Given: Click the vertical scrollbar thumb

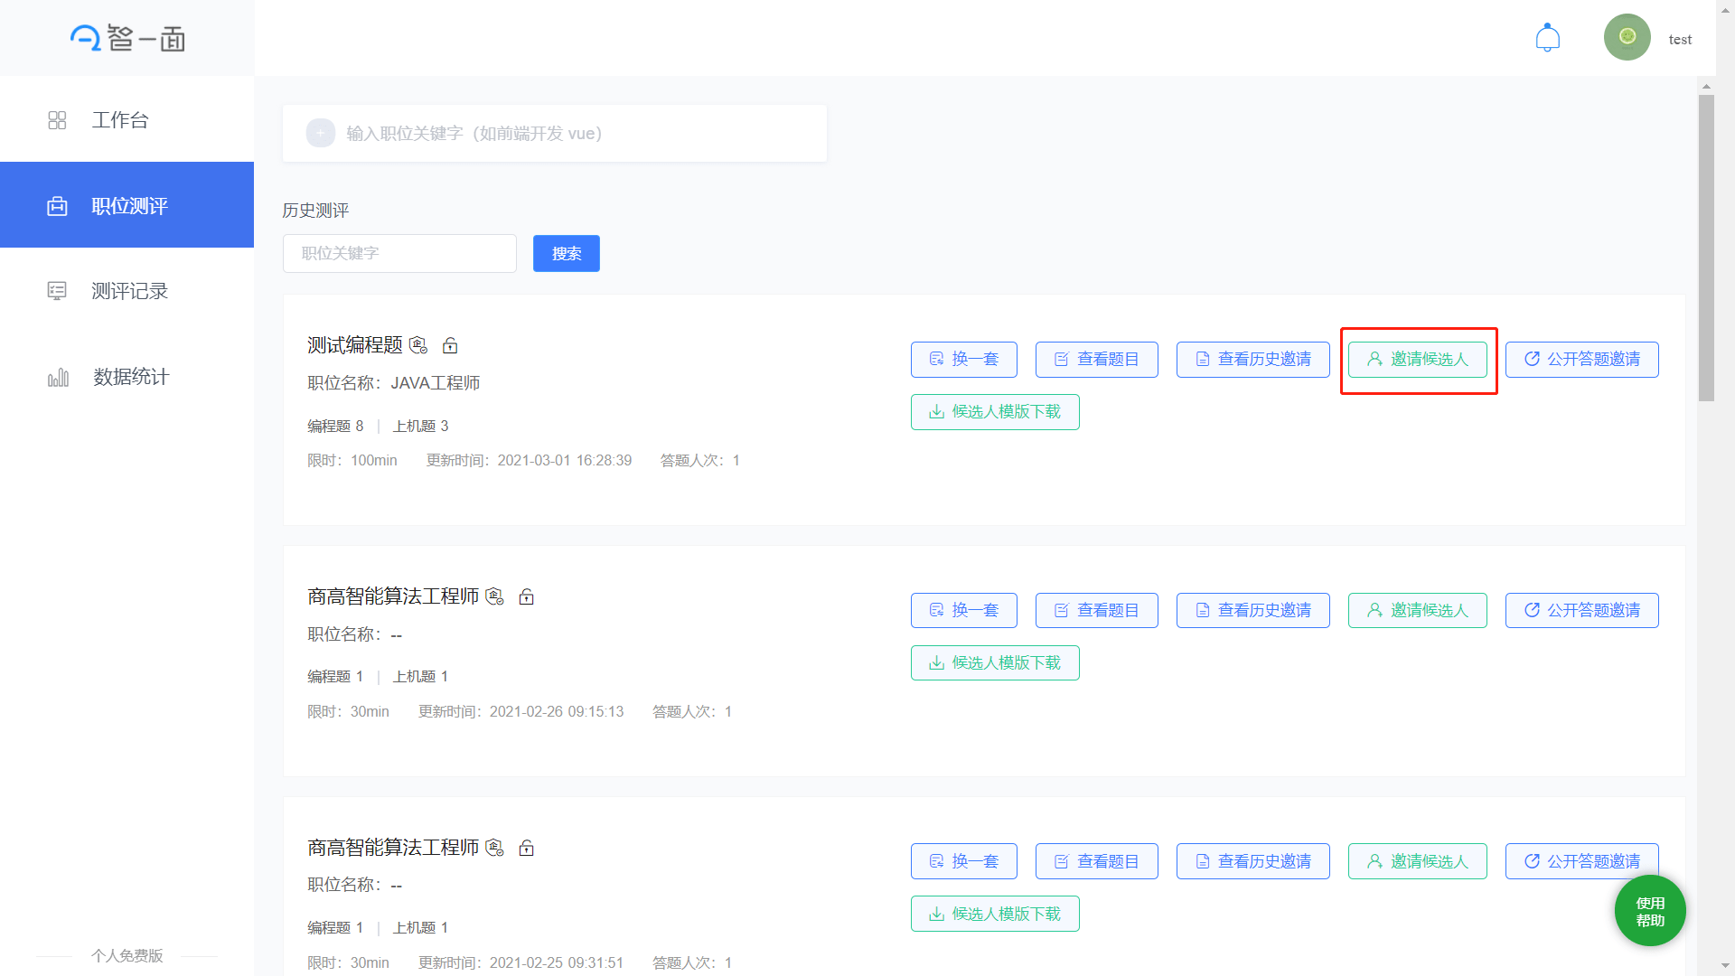Looking at the screenshot, I should (x=1706, y=248).
